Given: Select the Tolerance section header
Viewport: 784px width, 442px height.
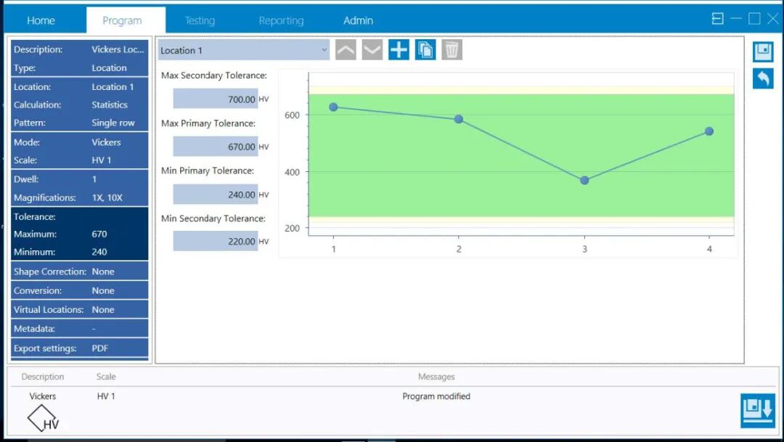Looking at the screenshot, I should click(x=80, y=216).
